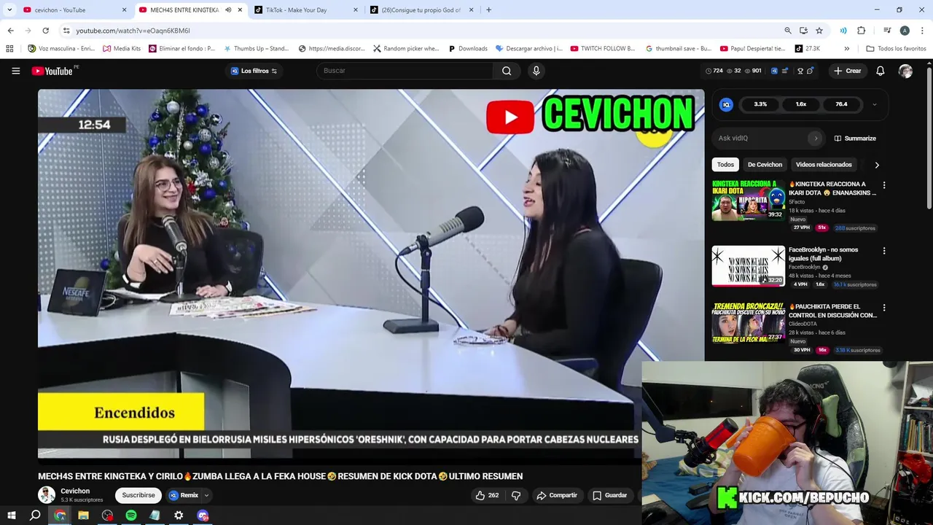Image resolution: width=933 pixels, height=525 pixels.
Task: Click the Chrome address bar URL
Action: pyautogui.click(x=133, y=31)
